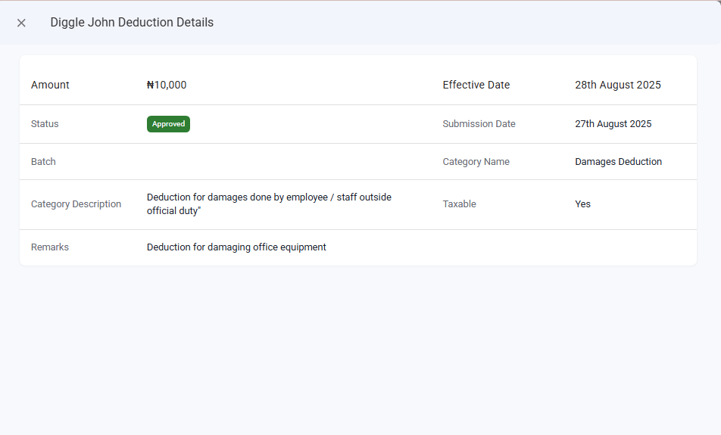Click the 28th August 2025 date

click(x=617, y=85)
